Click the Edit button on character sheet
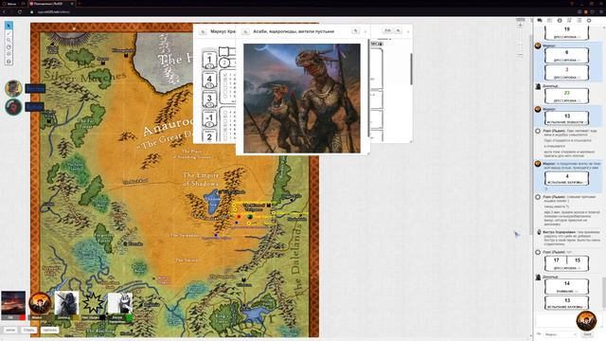The width and height of the screenshot is (606, 341). coord(387,30)
